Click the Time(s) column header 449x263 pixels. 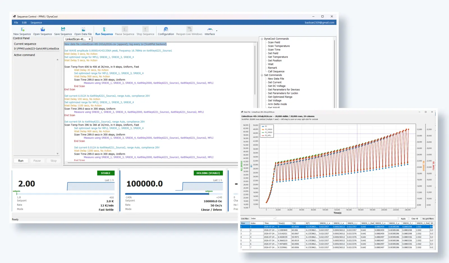[284, 223]
